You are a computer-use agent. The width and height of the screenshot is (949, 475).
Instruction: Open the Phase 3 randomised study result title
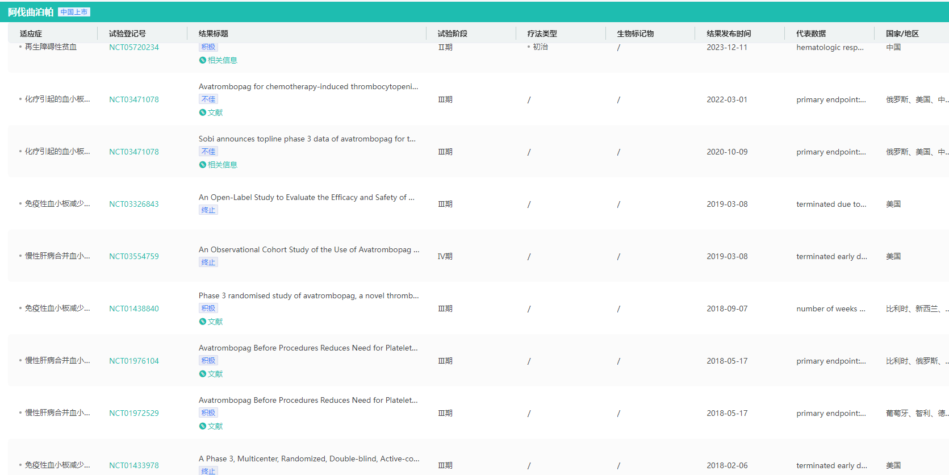308,295
